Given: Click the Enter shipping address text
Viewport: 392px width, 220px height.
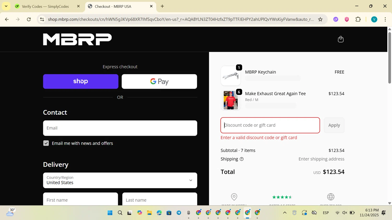Looking at the screenshot, I should [x=321, y=159].
